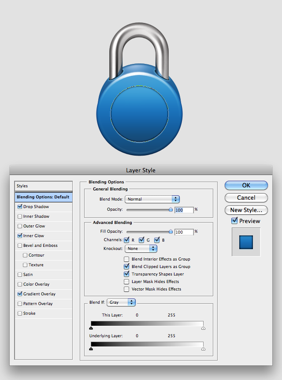Viewport: 282px width, 380px height.
Task: Toggle the R channel checkbox
Action: (126, 240)
